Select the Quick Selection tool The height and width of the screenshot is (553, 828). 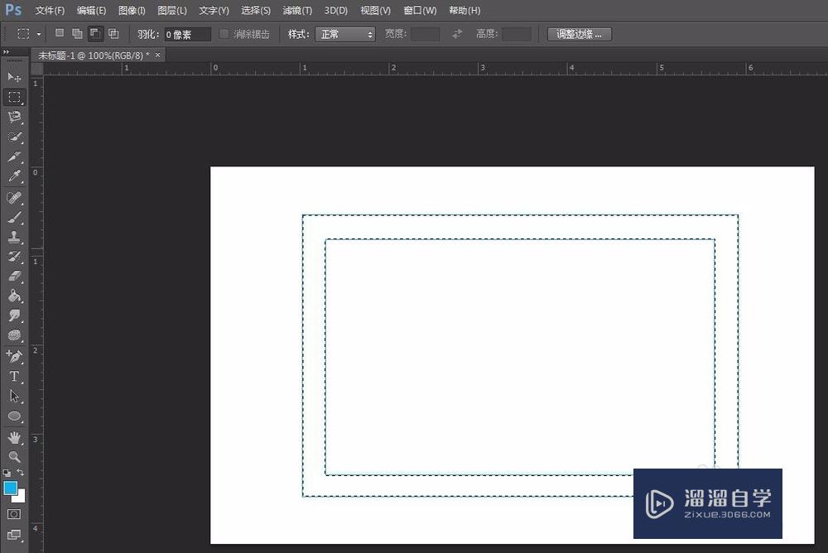click(x=14, y=137)
